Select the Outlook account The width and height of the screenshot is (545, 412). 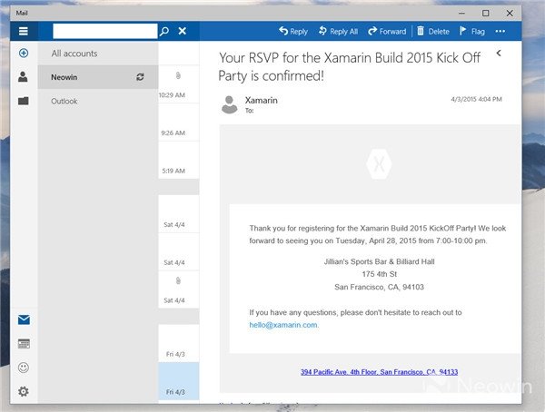tap(98, 101)
